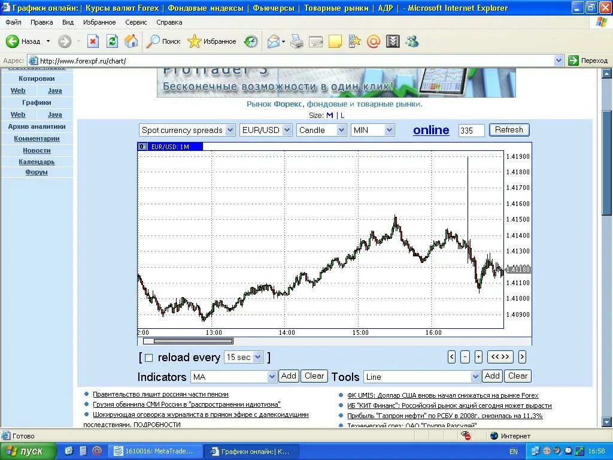Click the chart scroll right arrow button

[x=522, y=357]
